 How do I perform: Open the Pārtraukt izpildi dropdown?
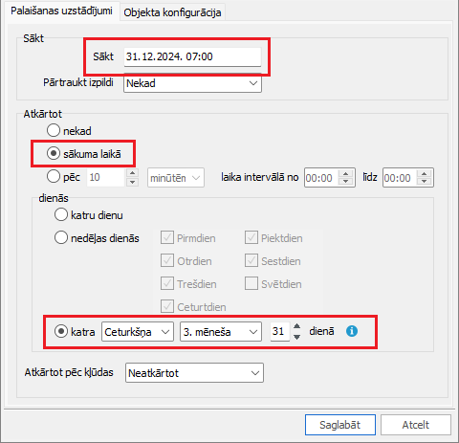[192, 83]
